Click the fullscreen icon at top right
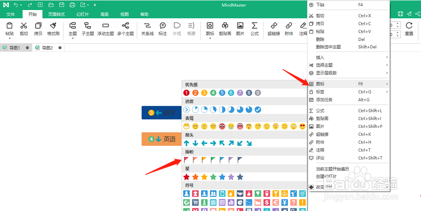This screenshot has height=211, width=421. pos(401,14)
